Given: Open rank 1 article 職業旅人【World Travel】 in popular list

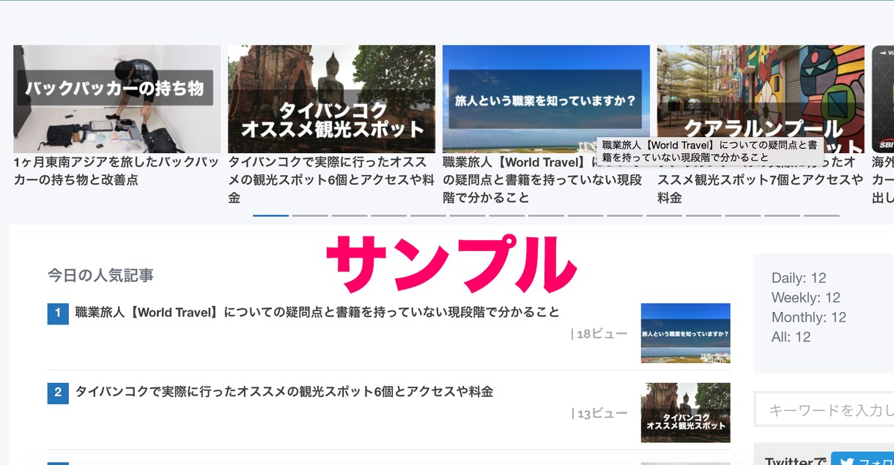Looking at the screenshot, I should click(x=317, y=312).
